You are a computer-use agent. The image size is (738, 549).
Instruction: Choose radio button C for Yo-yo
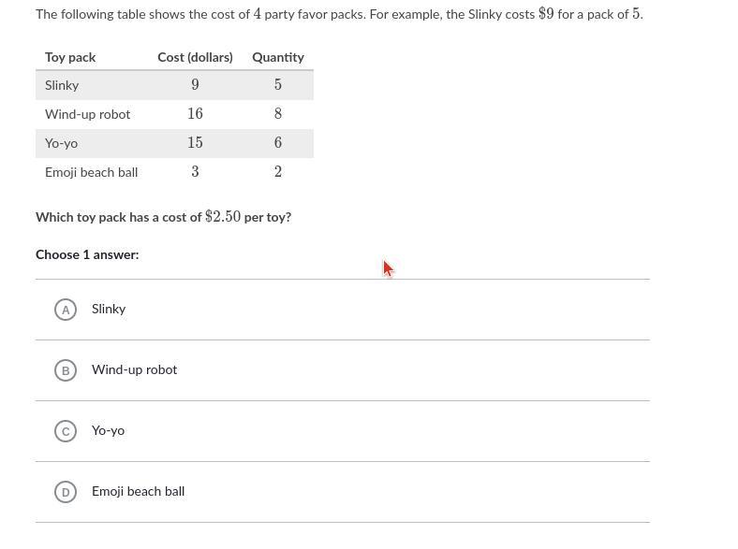(x=66, y=431)
